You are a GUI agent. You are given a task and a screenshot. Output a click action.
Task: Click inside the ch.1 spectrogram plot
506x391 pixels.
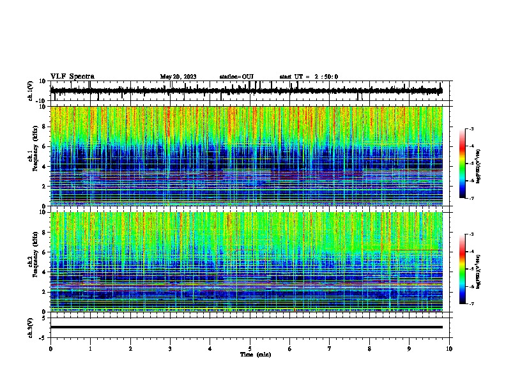[x=247, y=156]
